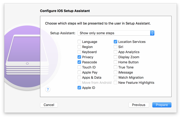Enable the Region checkbox
Image resolution: width=181 pixels, height=118 pixels.
click(79, 47)
